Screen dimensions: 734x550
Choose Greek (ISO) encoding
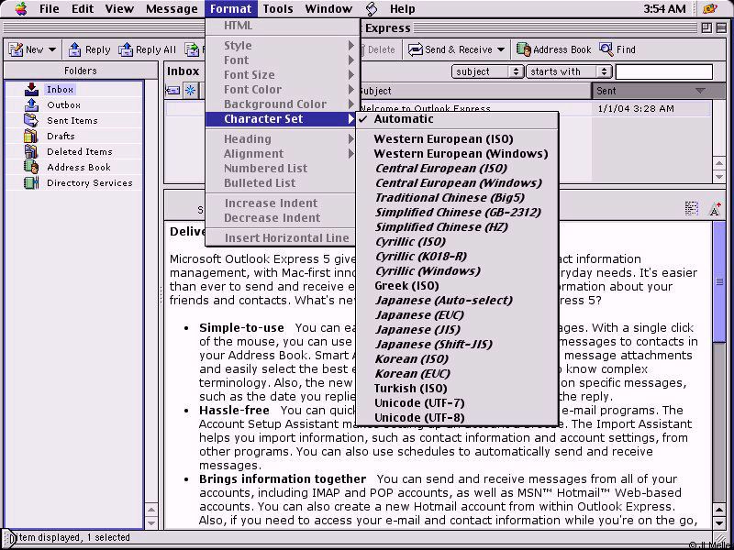457,285
